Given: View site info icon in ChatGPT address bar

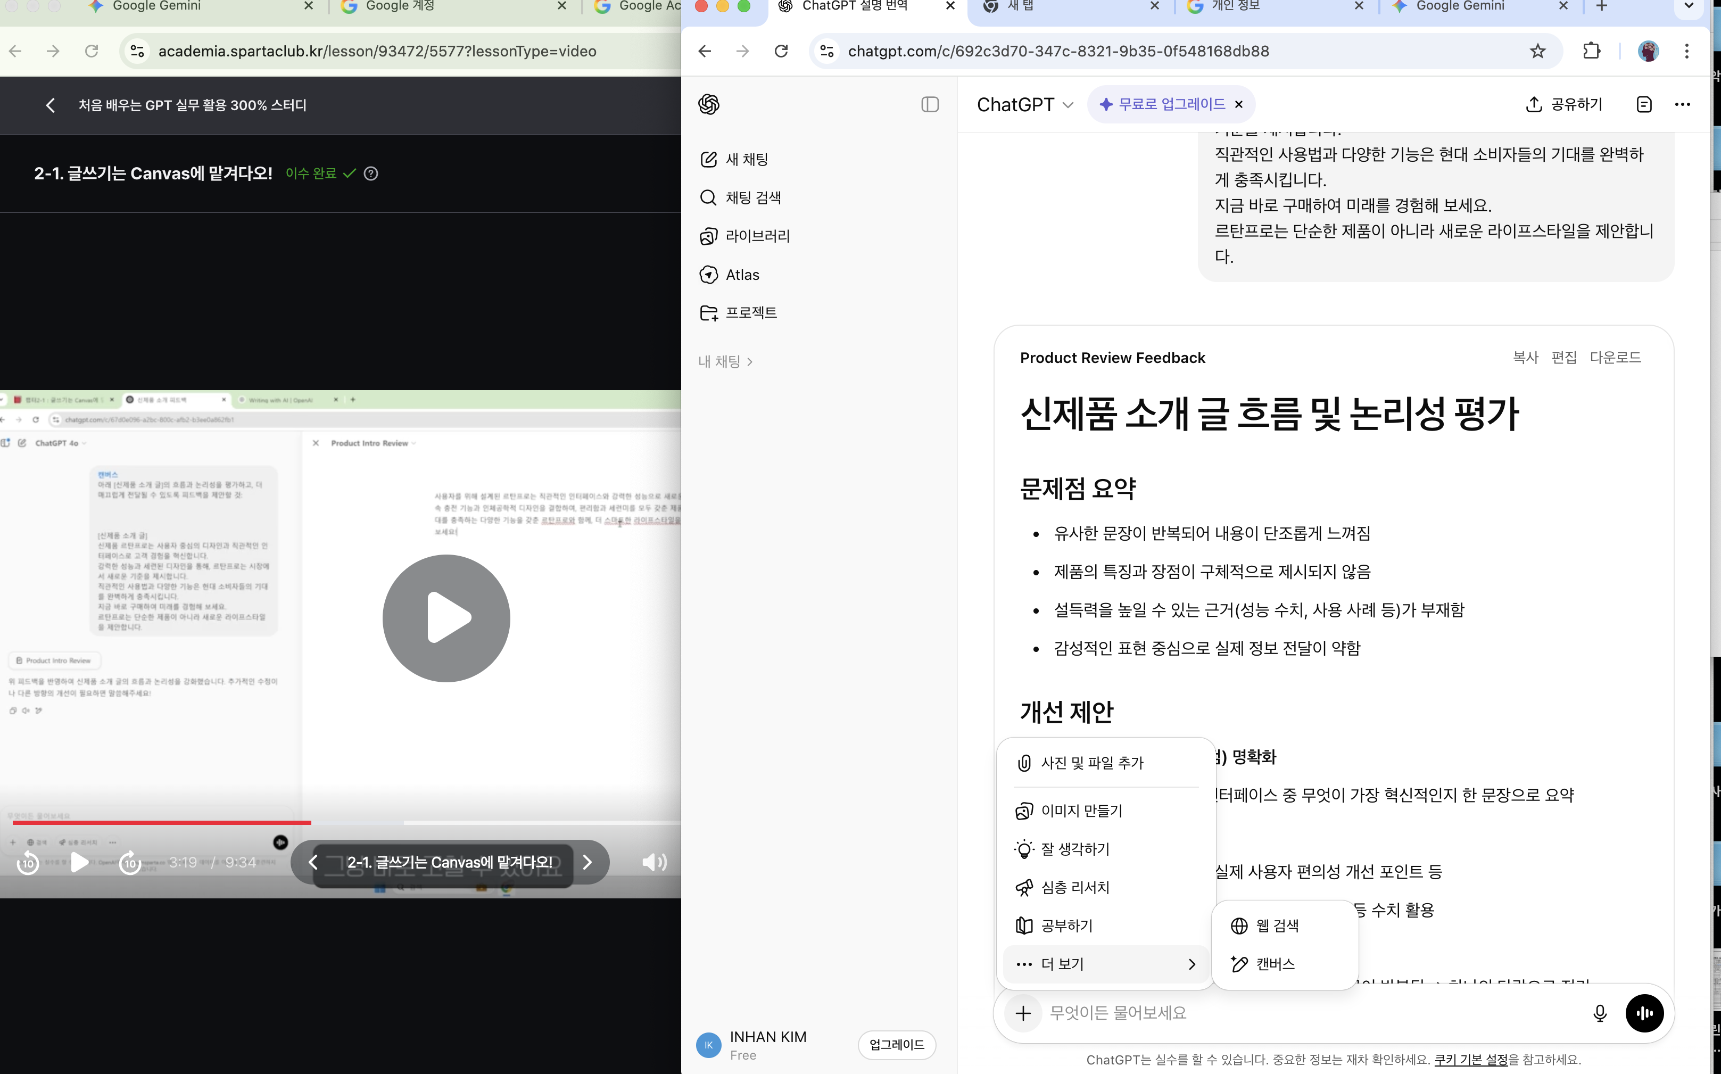Looking at the screenshot, I should pos(827,51).
